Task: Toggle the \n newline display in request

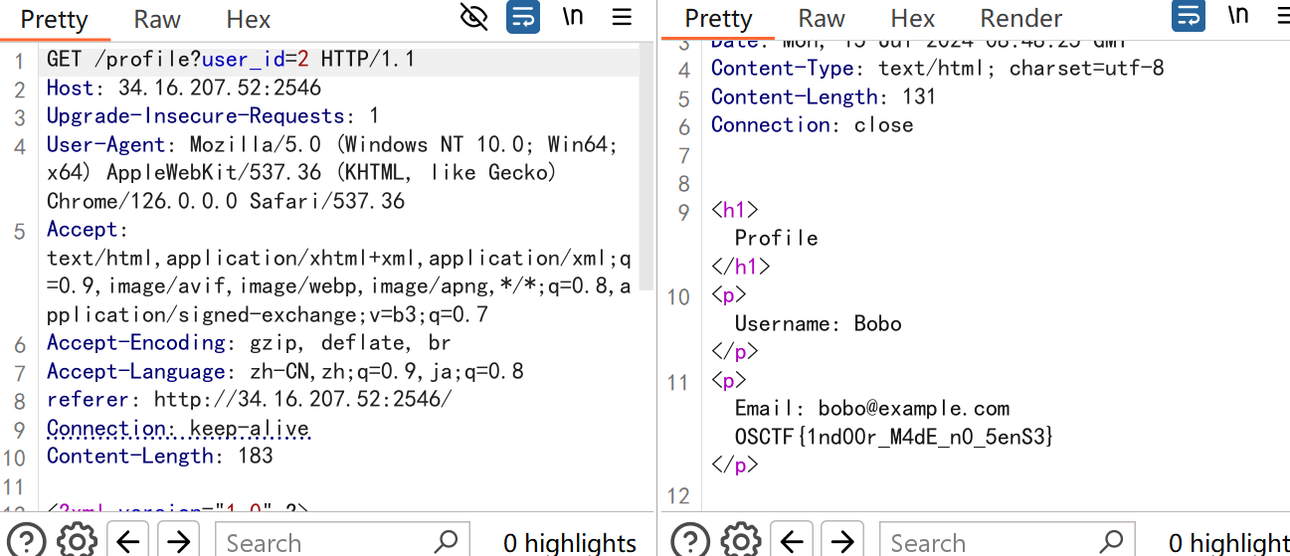Action: coord(573,17)
